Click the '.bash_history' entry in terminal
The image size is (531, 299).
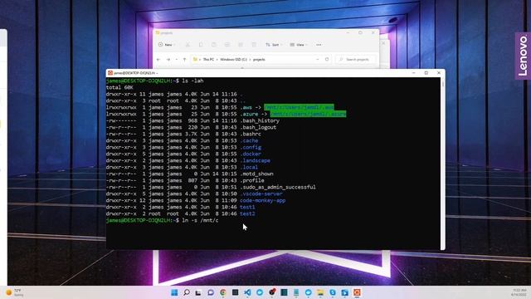[x=260, y=120]
